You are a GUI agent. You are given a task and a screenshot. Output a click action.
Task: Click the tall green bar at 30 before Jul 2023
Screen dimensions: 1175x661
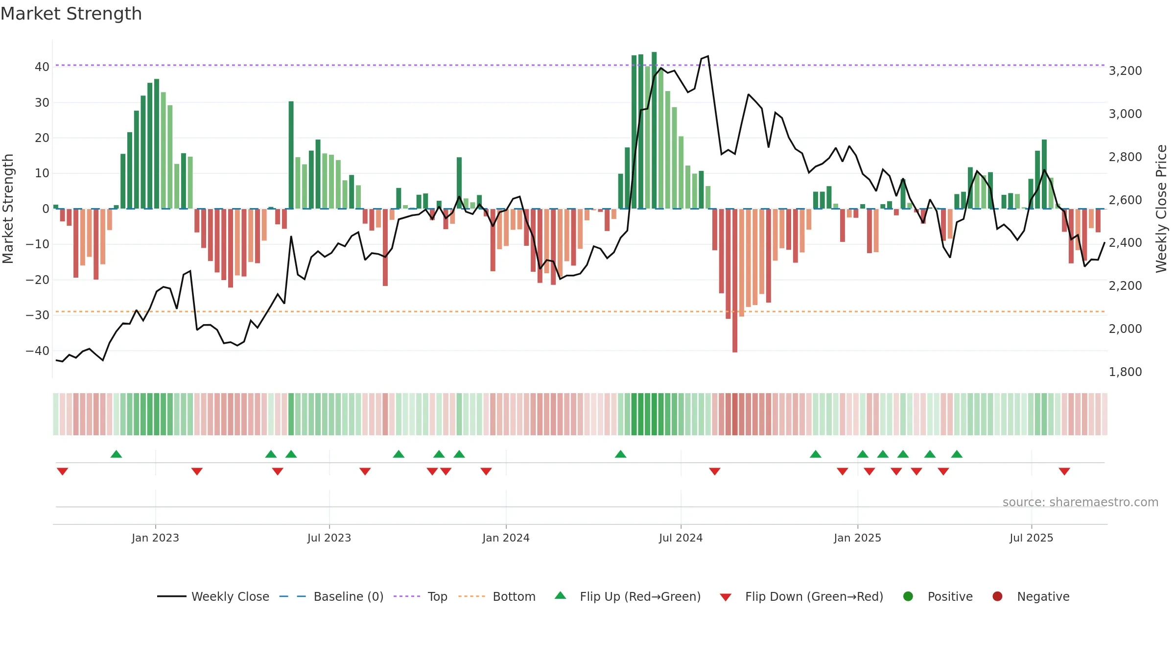(291, 155)
